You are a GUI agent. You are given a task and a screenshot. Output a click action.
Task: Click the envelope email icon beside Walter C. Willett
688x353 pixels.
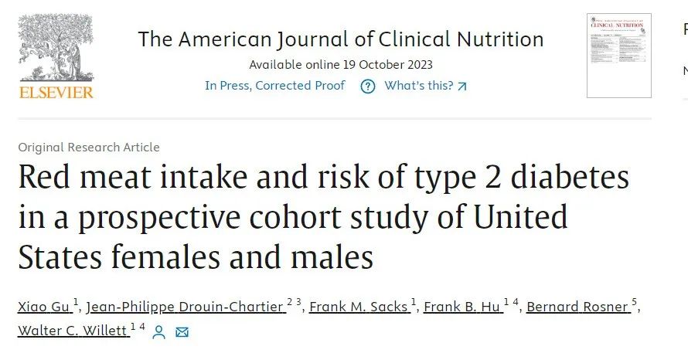coord(182,332)
